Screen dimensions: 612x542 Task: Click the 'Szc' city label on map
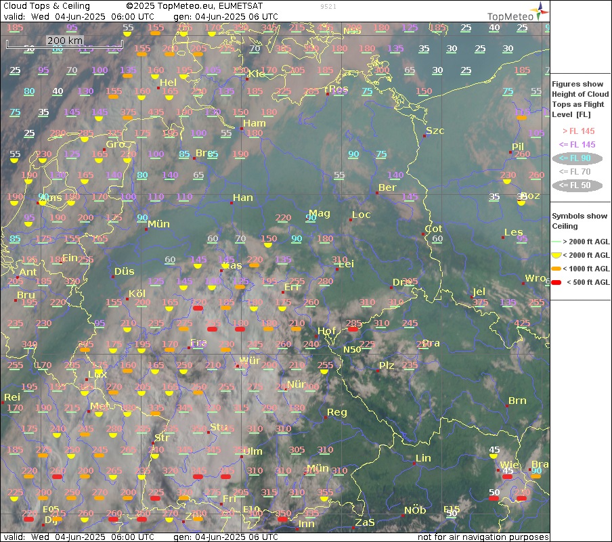(435, 131)
